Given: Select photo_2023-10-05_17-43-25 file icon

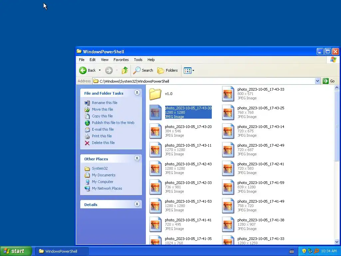Looking at the screenshot, I should [228, 112].
